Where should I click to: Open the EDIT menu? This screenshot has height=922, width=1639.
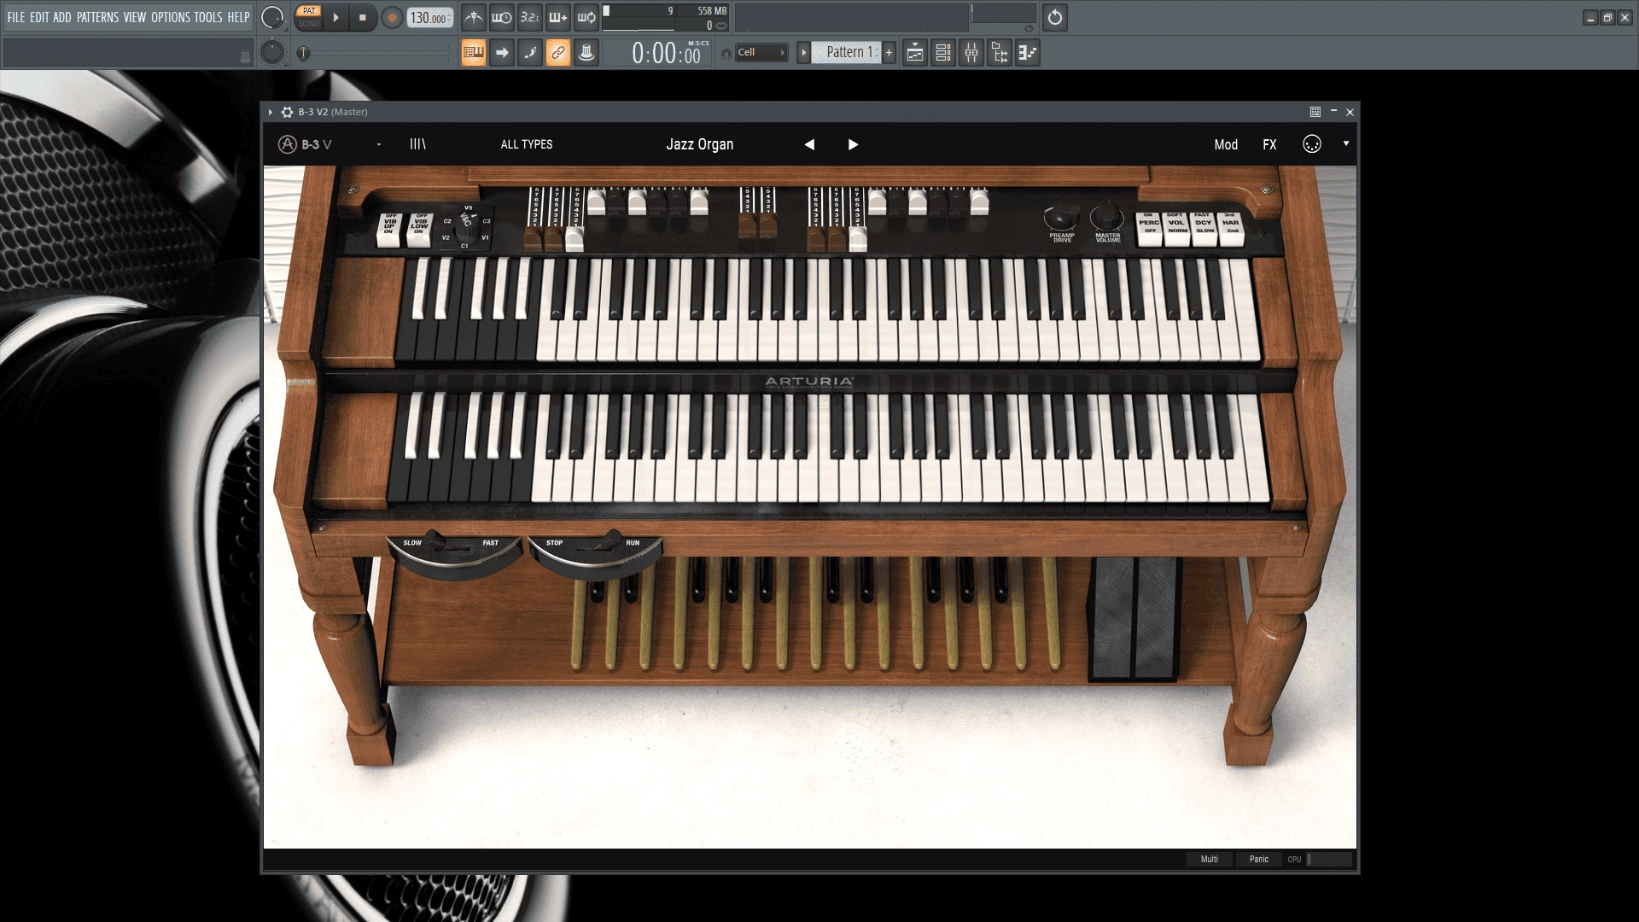click(39, 17)
